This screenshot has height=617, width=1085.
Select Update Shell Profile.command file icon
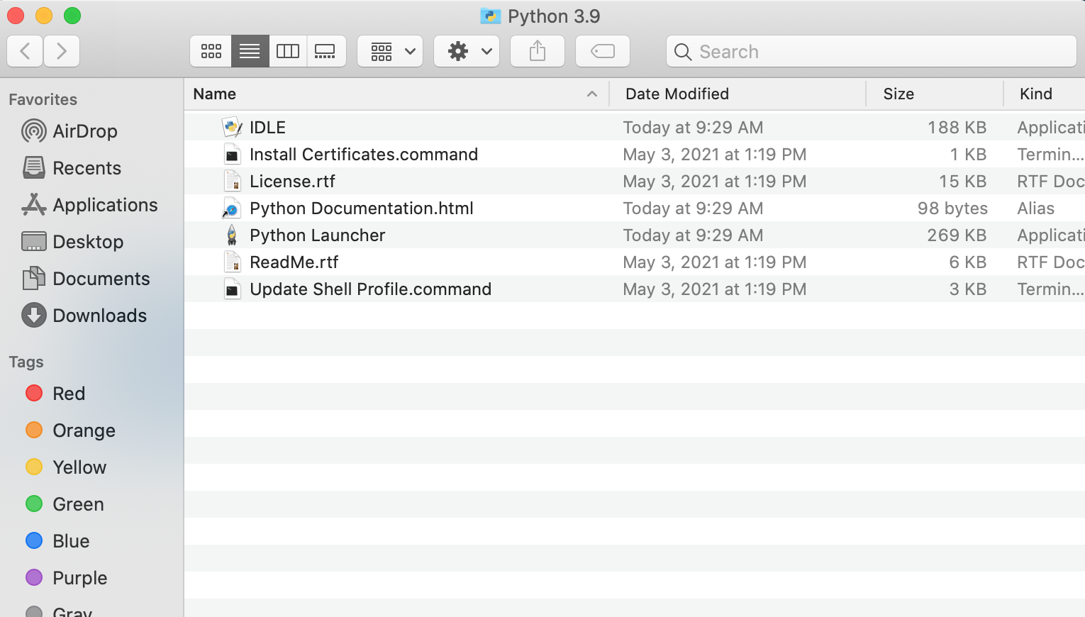click(232, 289)
